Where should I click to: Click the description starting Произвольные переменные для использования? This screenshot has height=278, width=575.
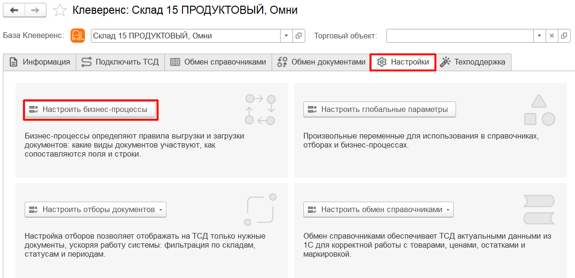[421, 140]
